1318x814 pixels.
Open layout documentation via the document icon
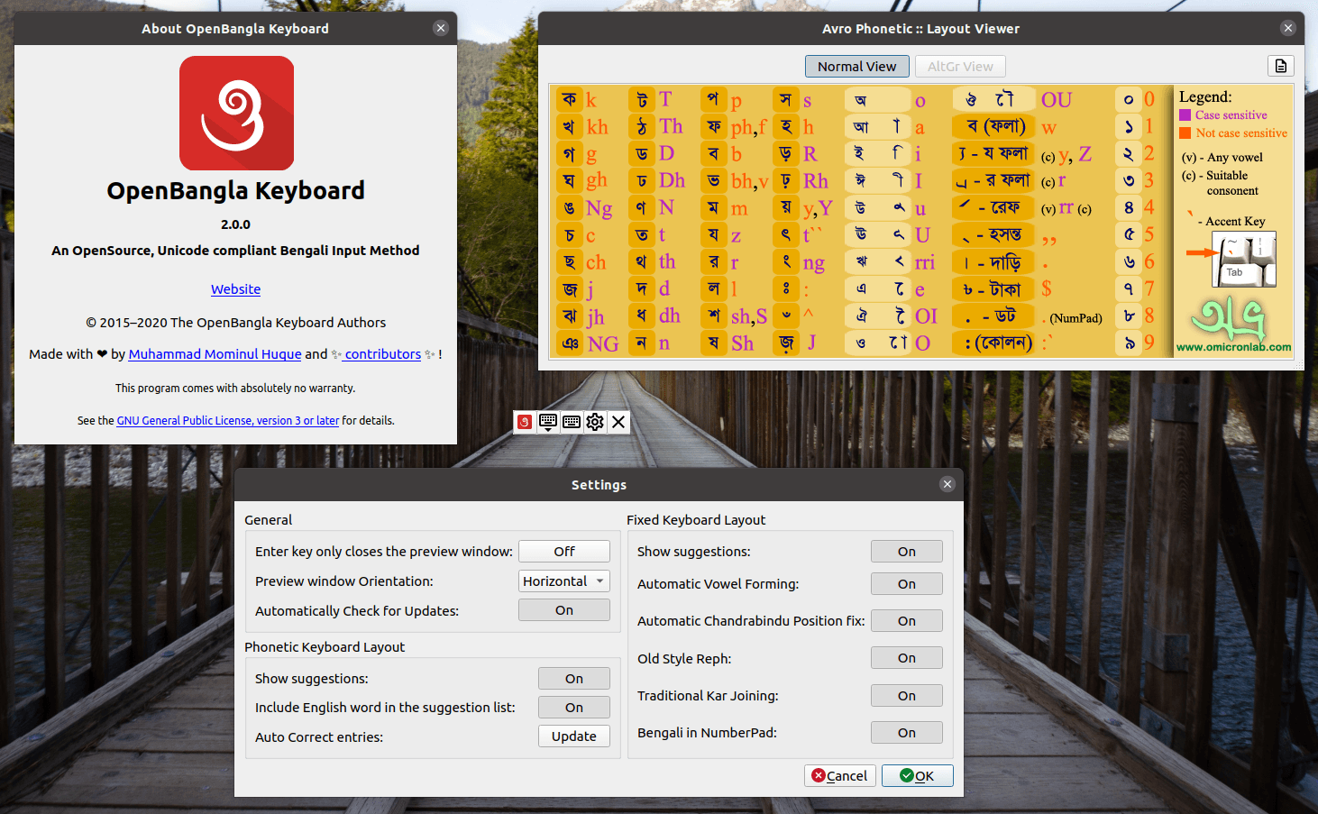[1280, 65]
